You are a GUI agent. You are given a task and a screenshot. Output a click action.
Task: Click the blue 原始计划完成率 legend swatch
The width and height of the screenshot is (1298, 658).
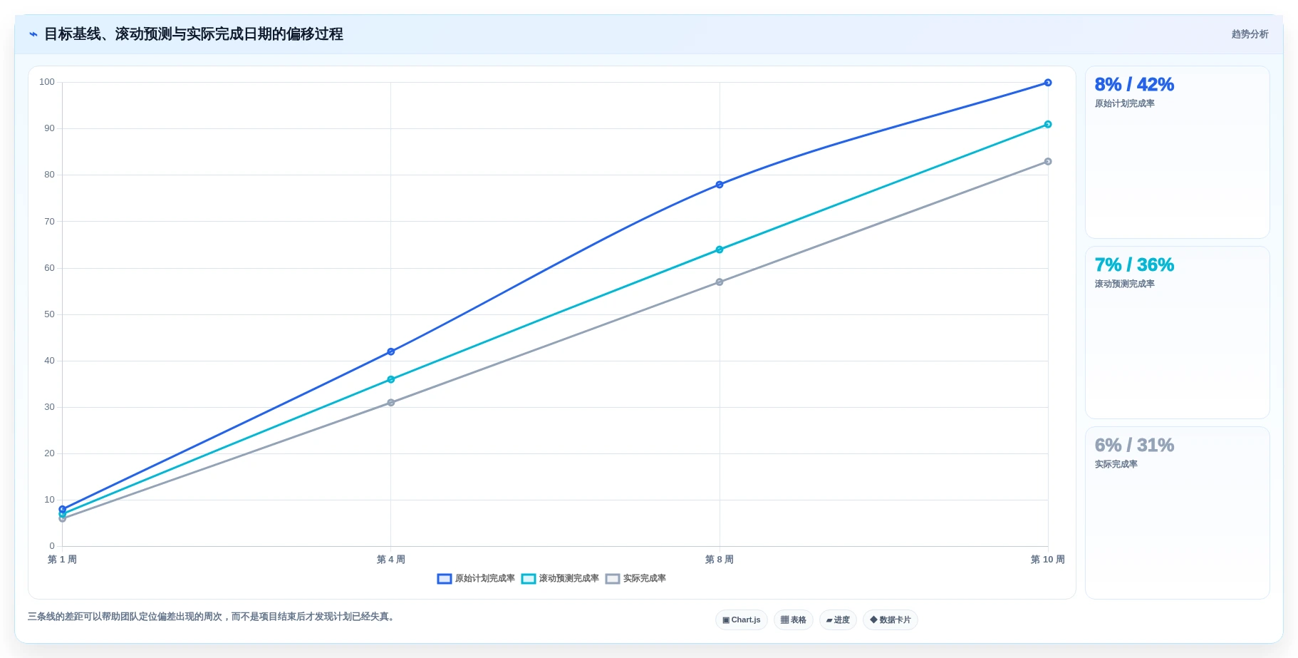[x=445, y=579]
